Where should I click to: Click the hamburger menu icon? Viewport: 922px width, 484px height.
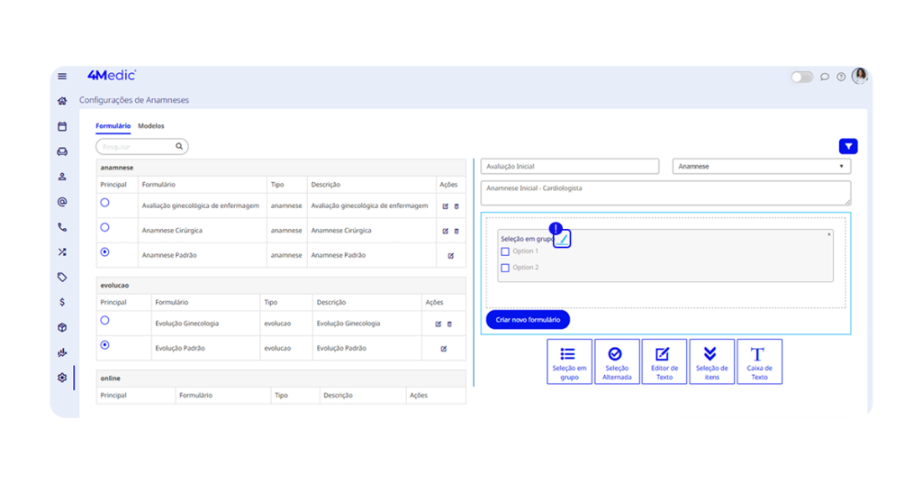(62, 77)
